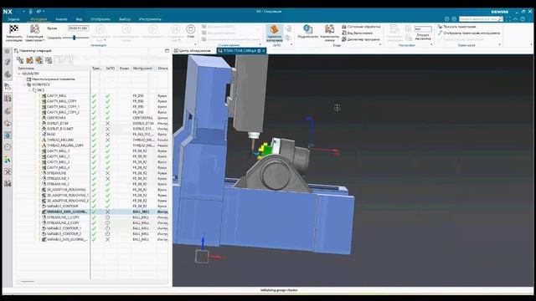Open the Вид ribbon tab
This screenshot has height=301, width=536.
pyautogui.click(x=79, y=19)
